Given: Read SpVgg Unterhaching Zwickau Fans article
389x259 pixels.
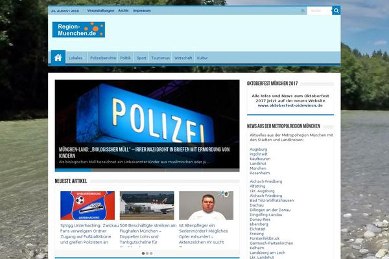Looking at the screenshot, I should tap(89, 234).
